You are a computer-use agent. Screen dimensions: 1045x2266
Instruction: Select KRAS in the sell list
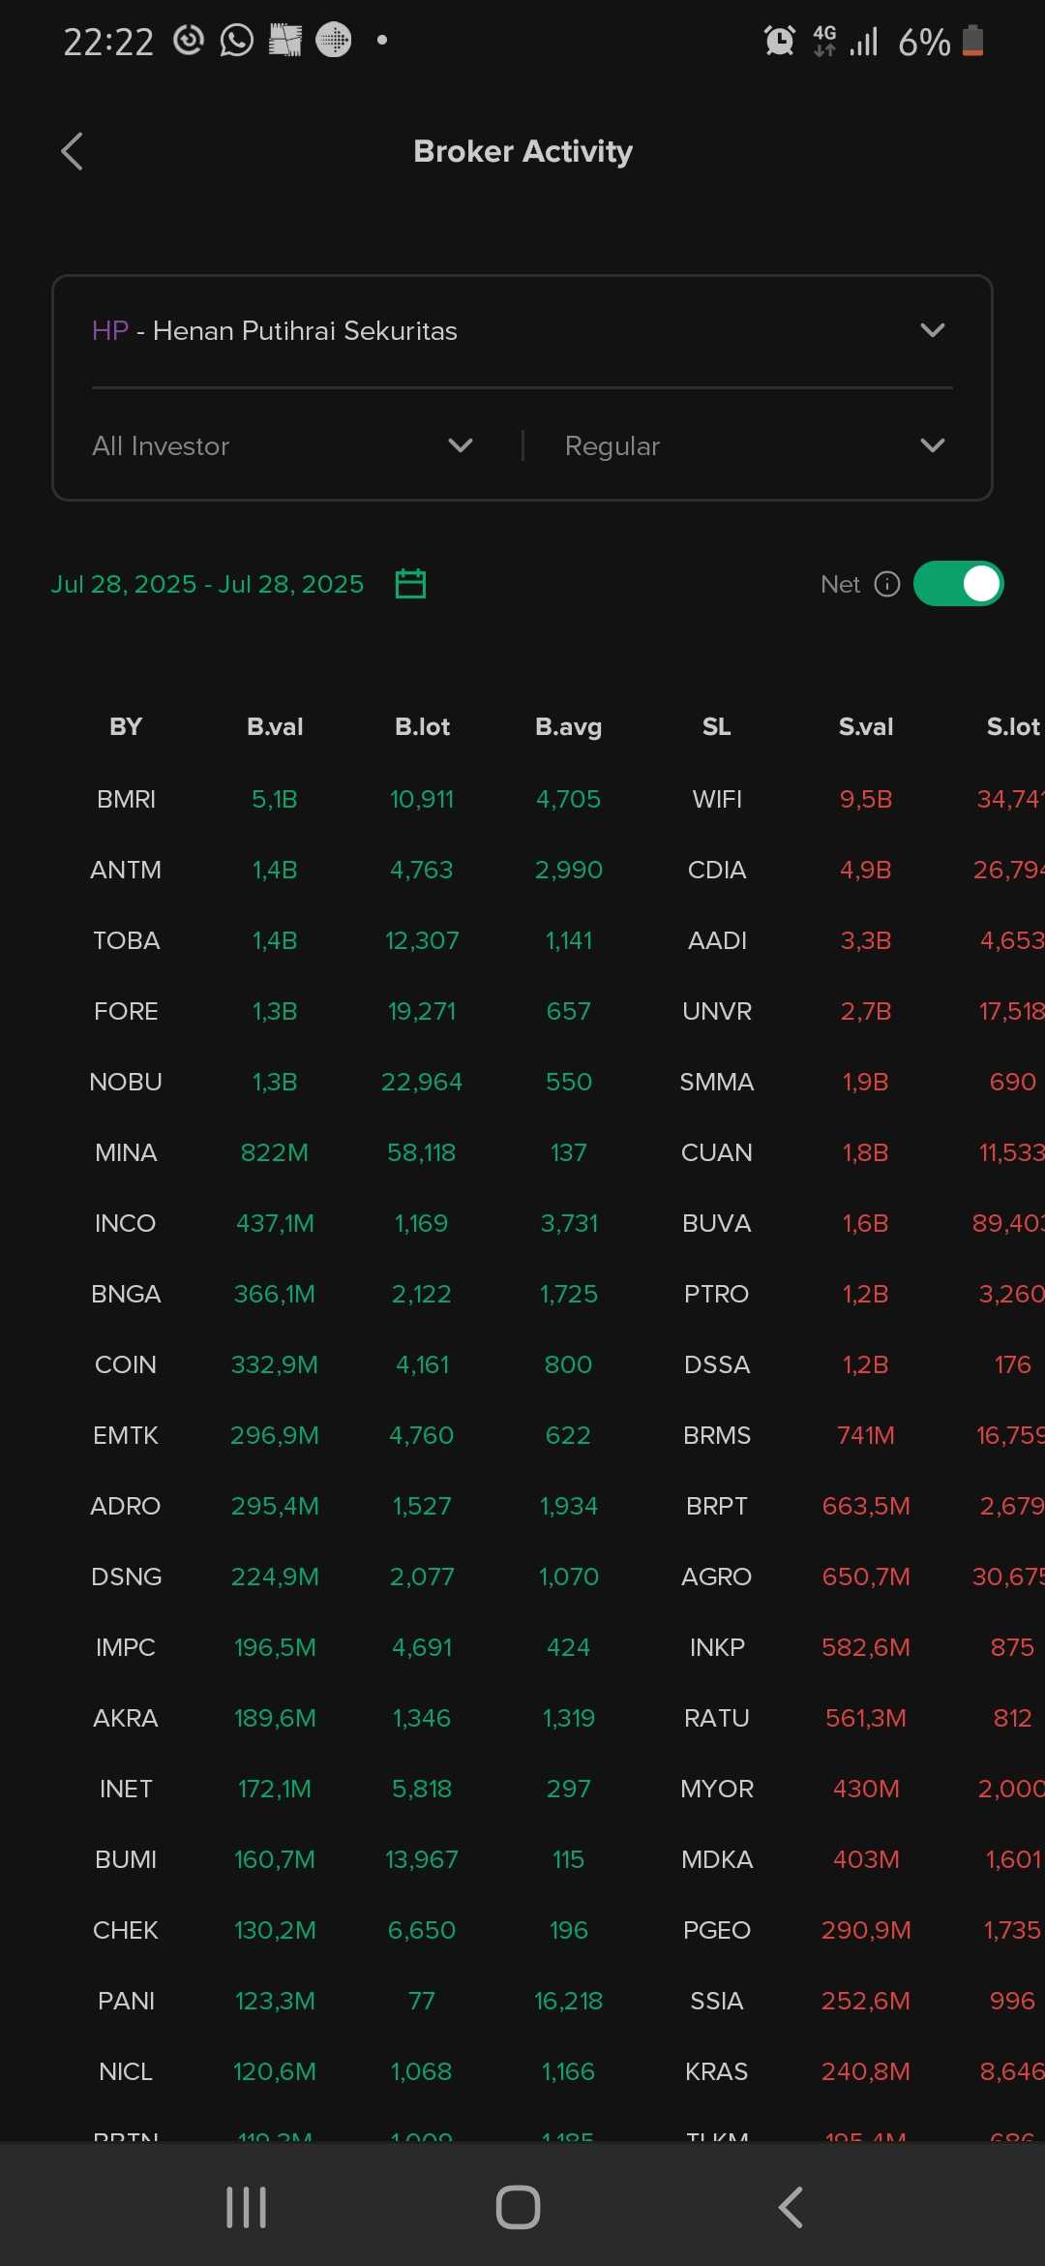[717, 2071]
